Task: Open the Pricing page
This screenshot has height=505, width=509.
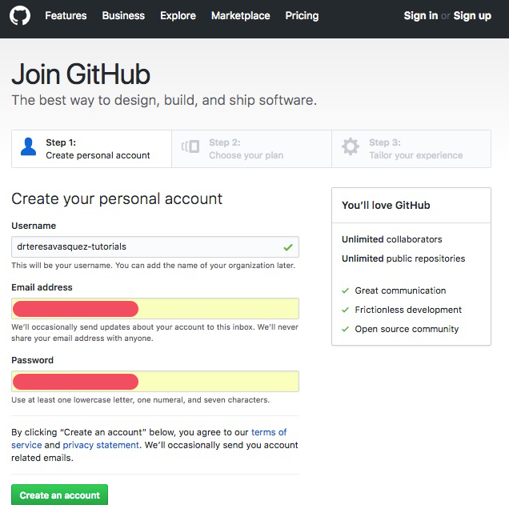Action: click(302, 15)
